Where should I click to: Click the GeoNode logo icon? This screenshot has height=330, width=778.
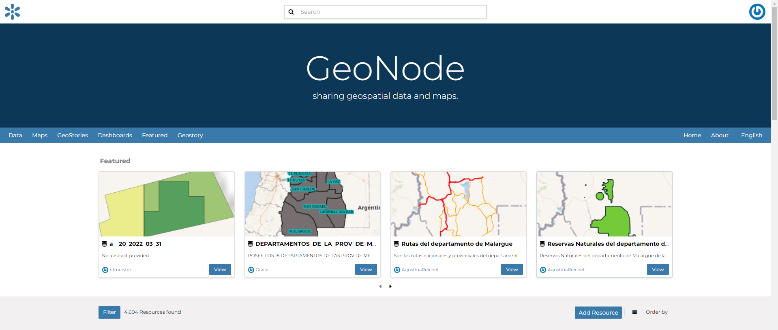[12, 12]
